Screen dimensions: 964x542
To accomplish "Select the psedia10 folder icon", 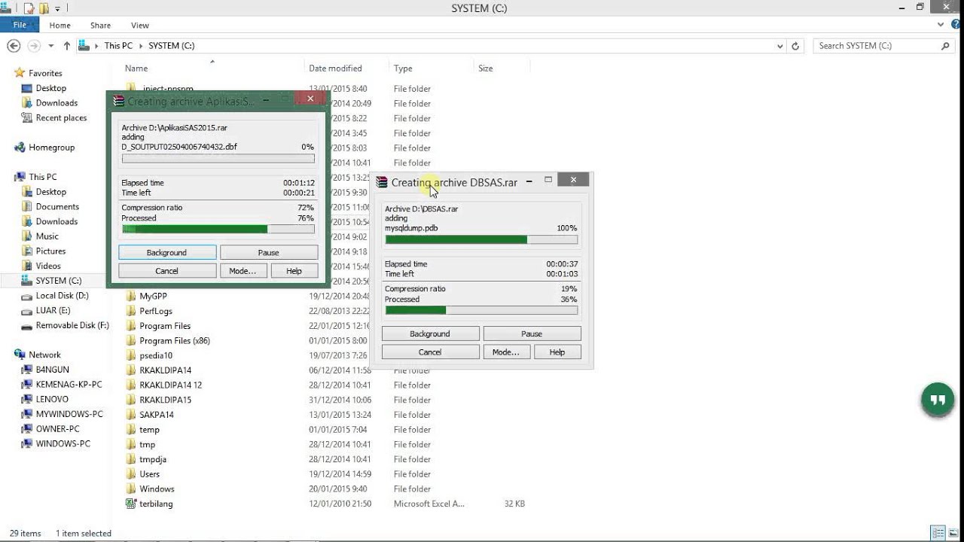I will coord(131,355).
